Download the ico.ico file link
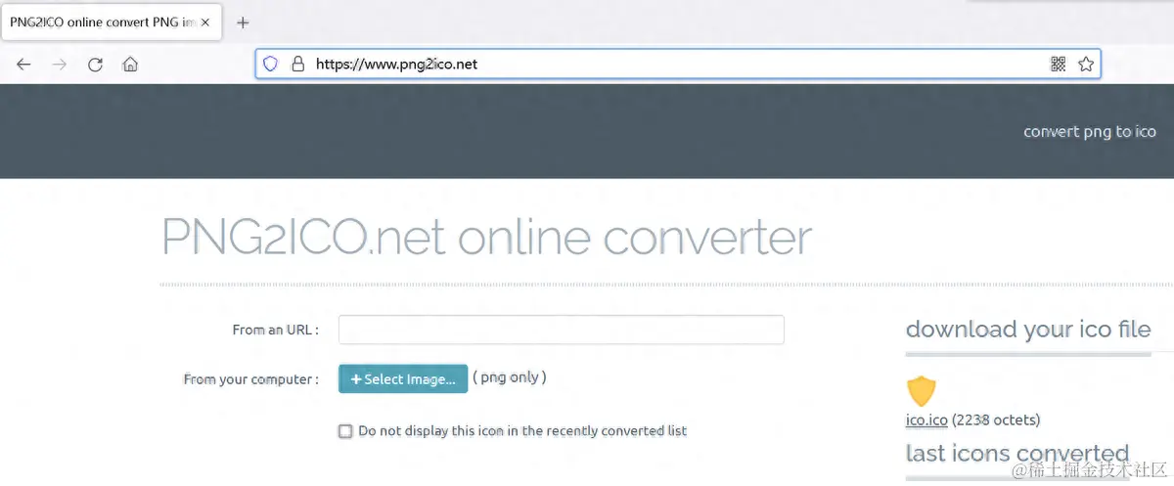The image size is (1174, 486). pos(926,420)
